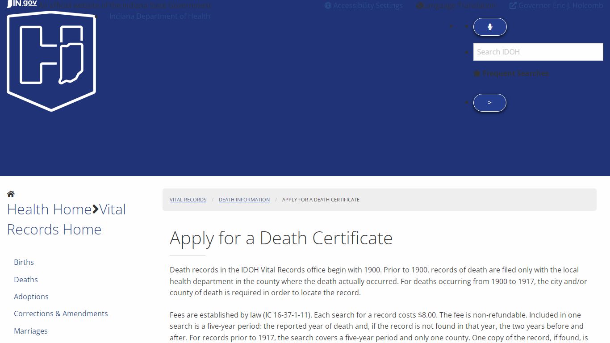Viewport: 610px width, 343px height.
Task: Click the microphone voice search button
Action: pyautogui.click(x=490, y=27)
